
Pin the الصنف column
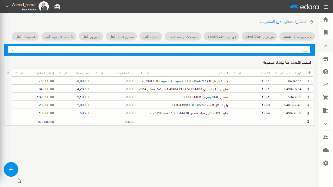pyautogui.click(x=148, y=74)
